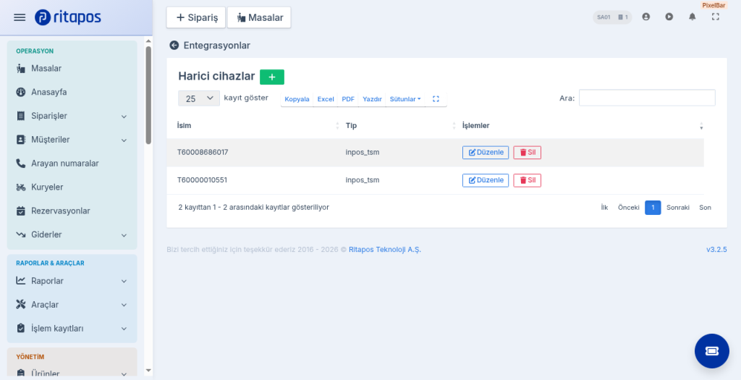Toggle the browser fullscreen icon in the header

716,17
